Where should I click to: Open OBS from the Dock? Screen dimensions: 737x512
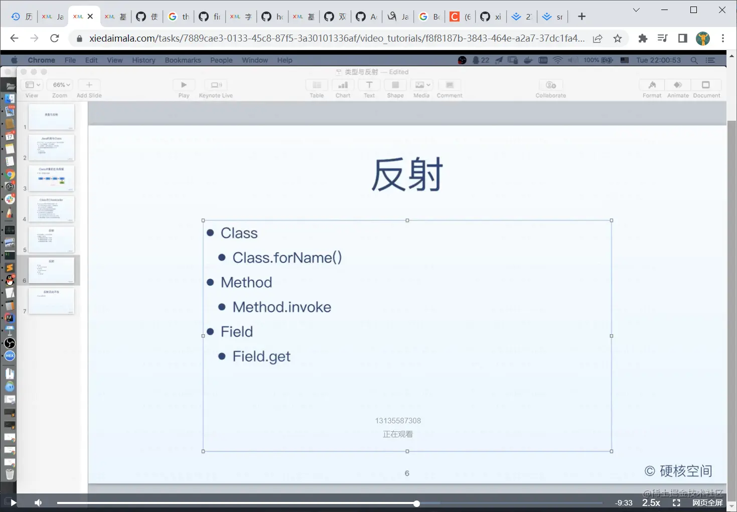click(10, 343)
